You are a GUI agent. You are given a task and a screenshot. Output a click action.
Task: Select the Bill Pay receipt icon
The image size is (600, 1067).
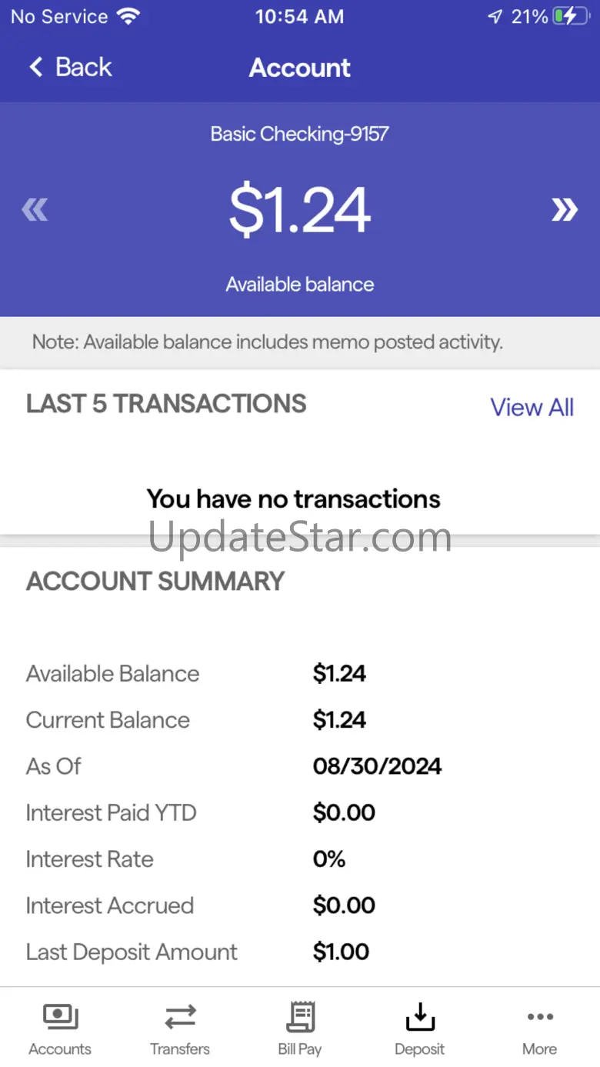300,1017
